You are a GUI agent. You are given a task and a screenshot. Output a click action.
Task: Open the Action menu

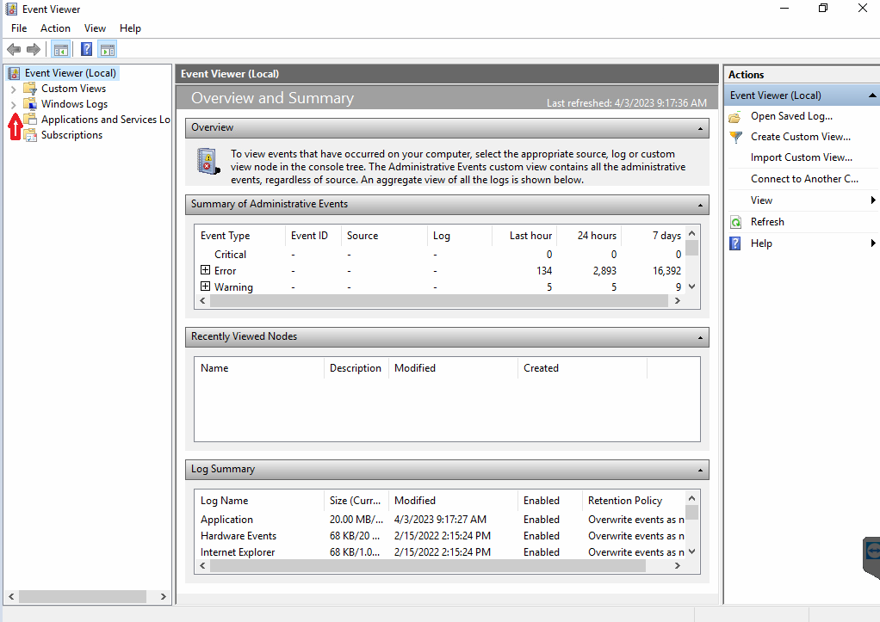(x=55, y=28)
